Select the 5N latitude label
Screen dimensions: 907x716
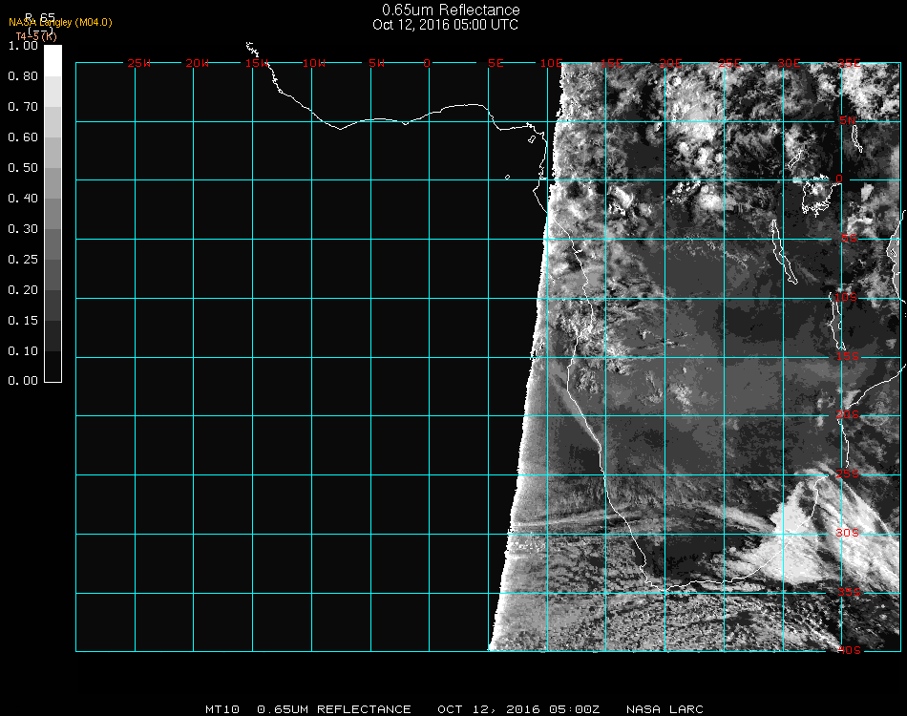tap(849, 121)
